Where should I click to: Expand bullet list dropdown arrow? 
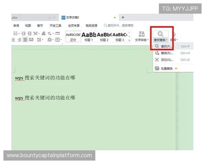(19, 33)
